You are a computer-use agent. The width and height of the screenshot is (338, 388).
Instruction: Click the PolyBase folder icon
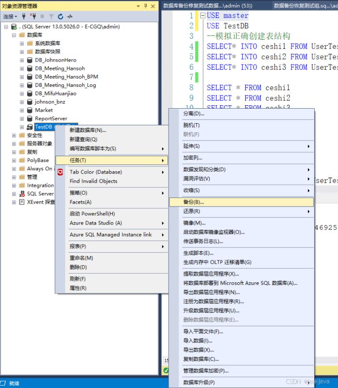coord(22,161)
